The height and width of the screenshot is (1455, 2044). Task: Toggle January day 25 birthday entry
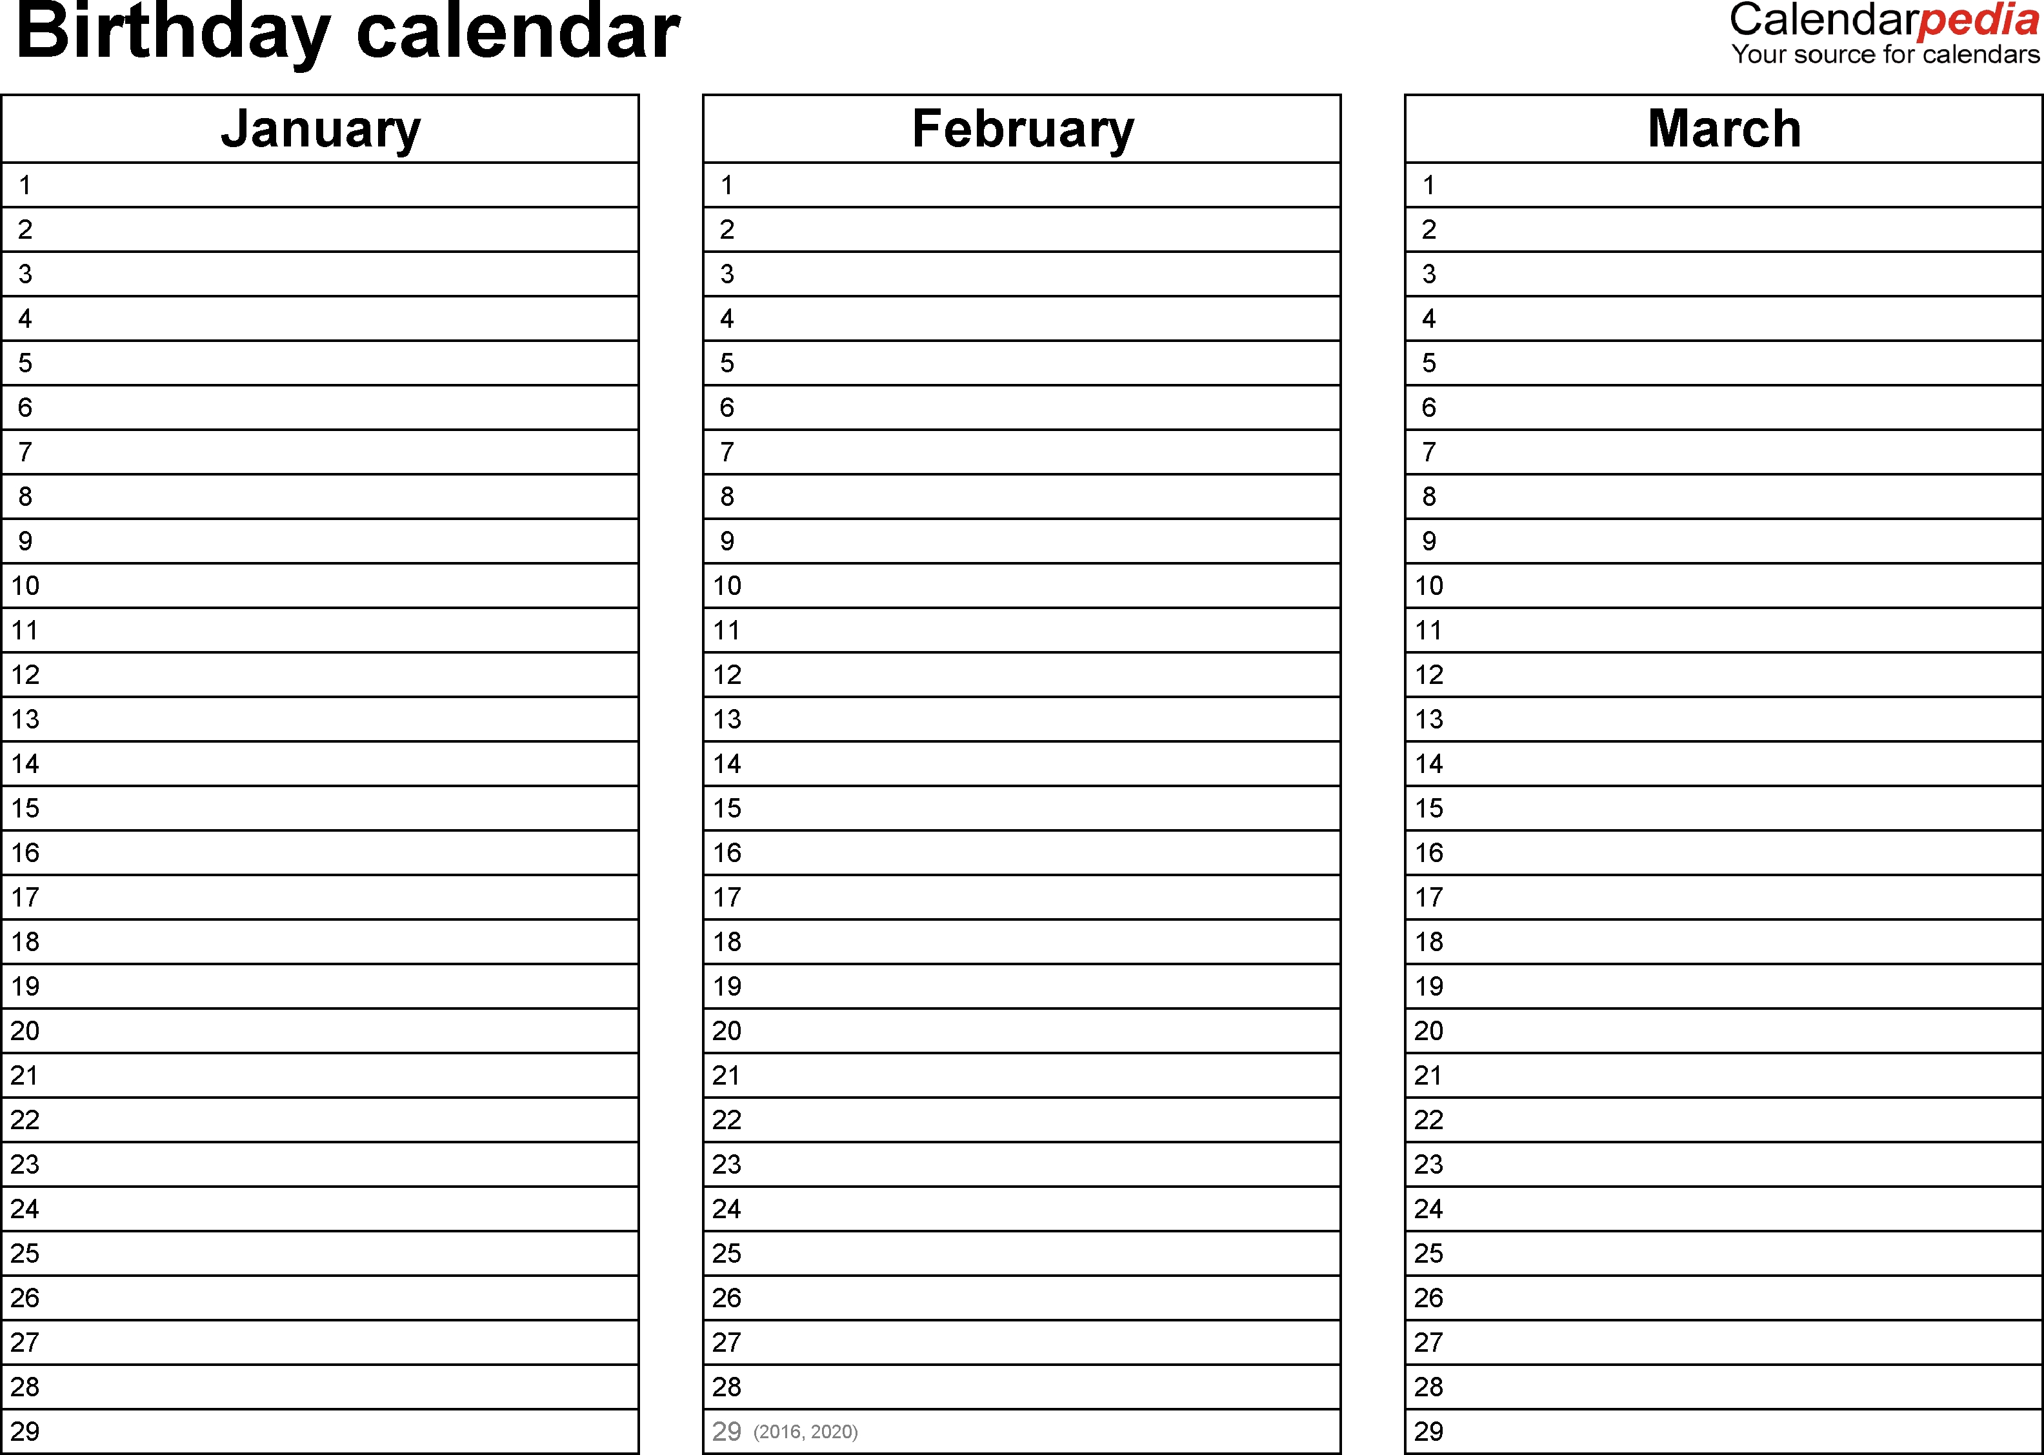coord(340,1255)
